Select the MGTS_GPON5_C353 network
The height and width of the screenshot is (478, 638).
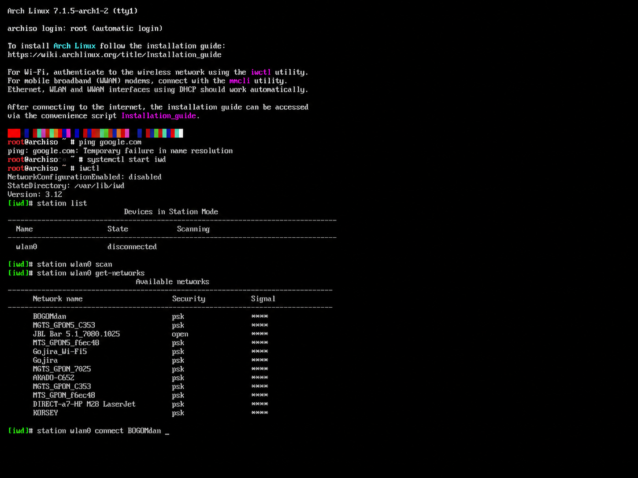(x=64, y=325)
